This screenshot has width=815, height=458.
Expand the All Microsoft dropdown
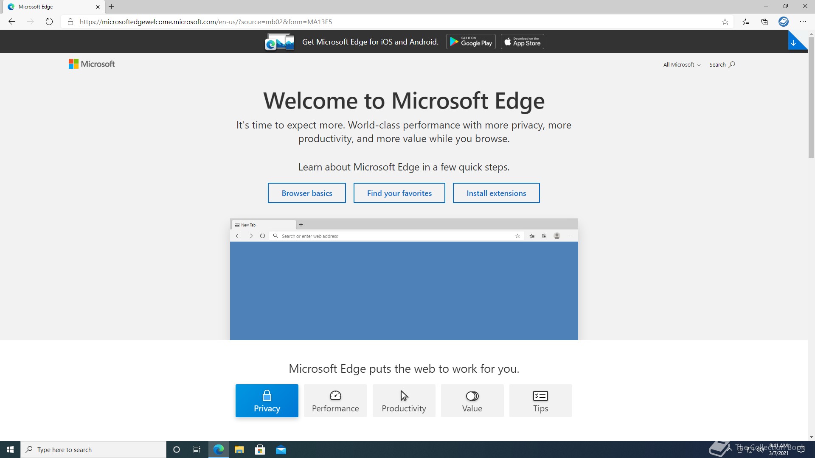point(682,64)
